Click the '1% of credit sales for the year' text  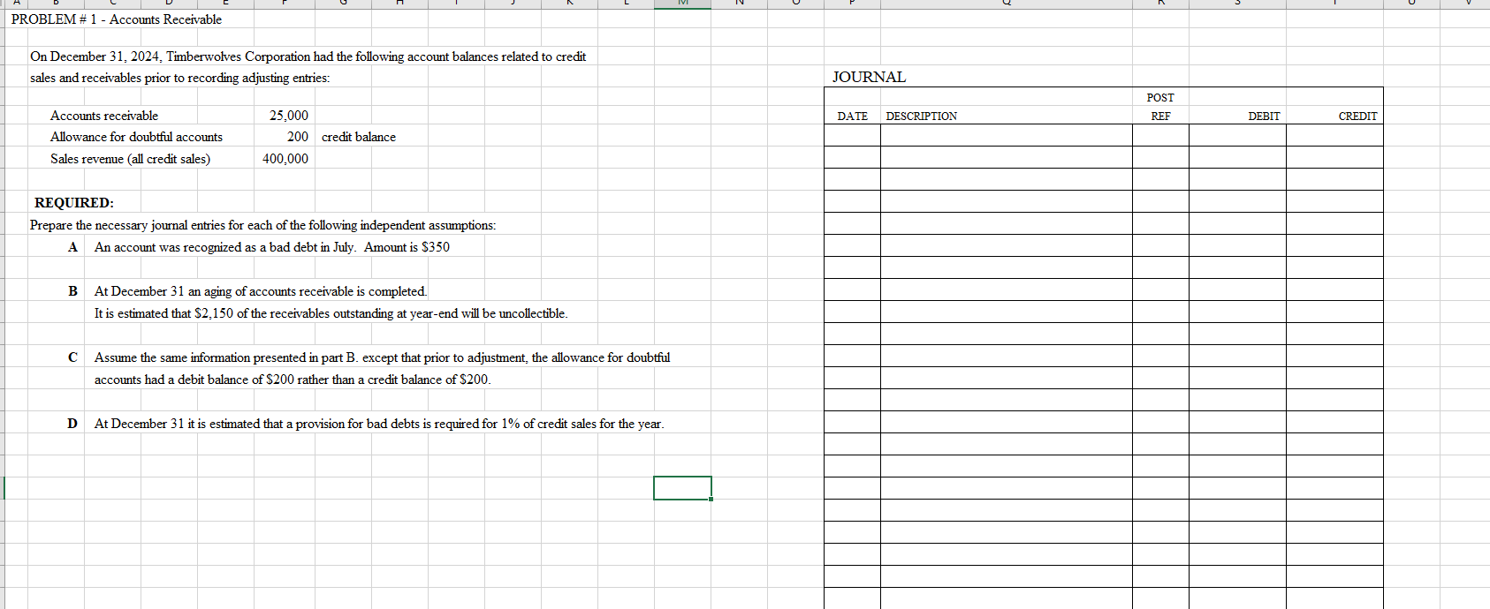coord(582,424)
